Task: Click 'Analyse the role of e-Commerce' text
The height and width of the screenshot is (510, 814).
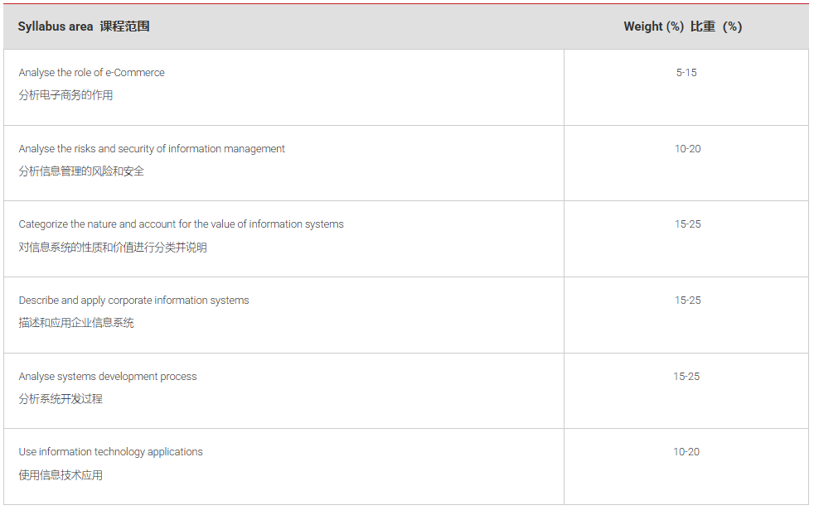Action: pos(91,73)
